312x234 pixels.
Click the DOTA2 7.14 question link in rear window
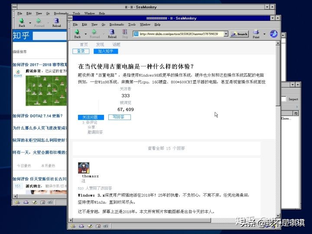point(38,116)
